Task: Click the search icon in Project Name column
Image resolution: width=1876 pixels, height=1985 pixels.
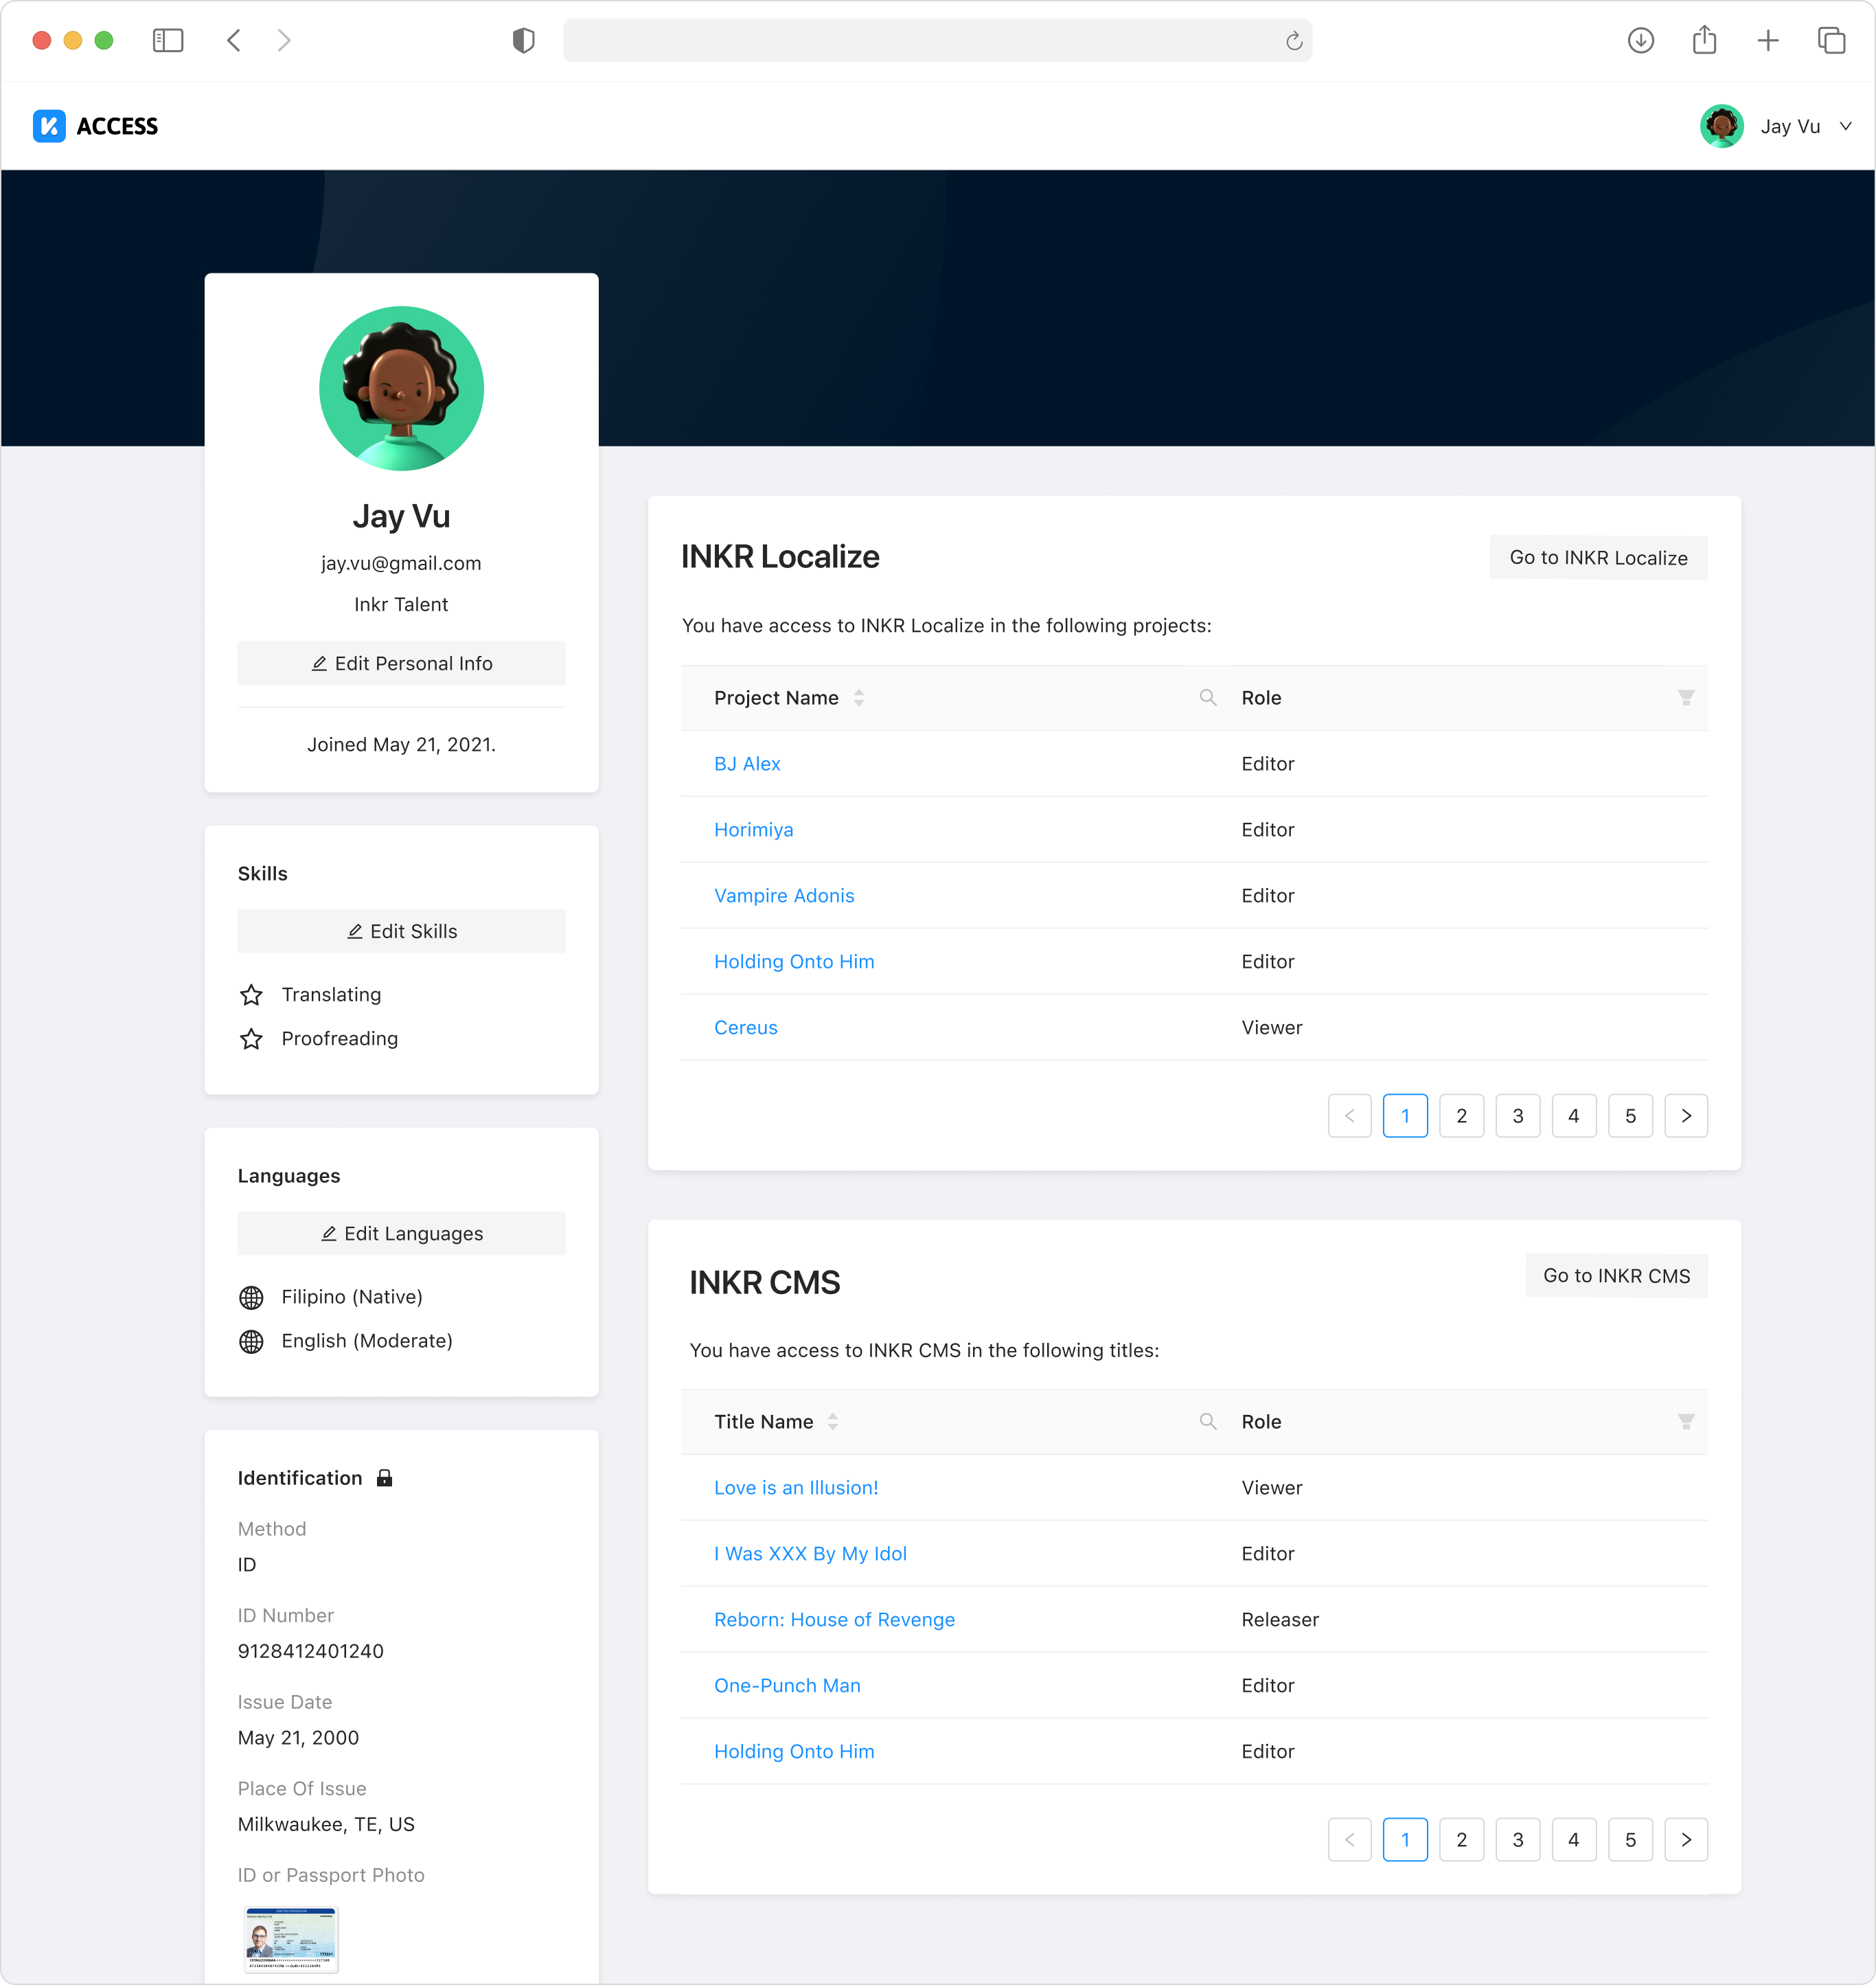Action: pos(1207,697)
